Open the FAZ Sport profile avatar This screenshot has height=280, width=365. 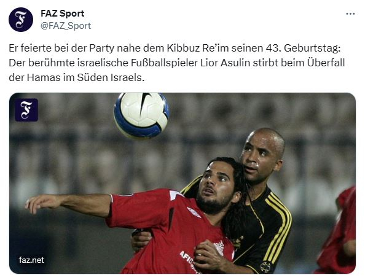coord(21,20)
